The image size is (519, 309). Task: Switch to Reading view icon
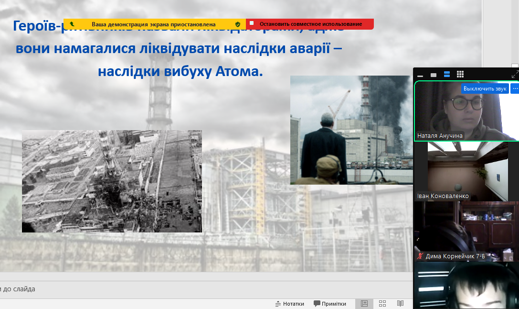[x=400, y=304]
